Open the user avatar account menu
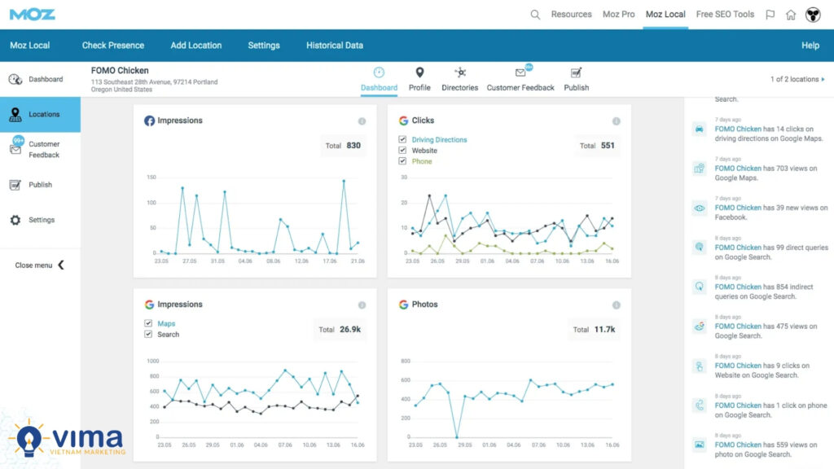 pos(813,15)
